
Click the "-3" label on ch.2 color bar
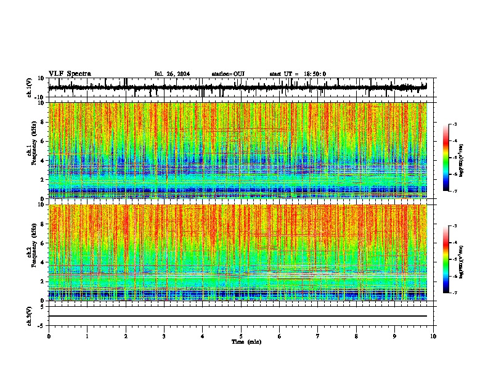(x=454, y=226)
